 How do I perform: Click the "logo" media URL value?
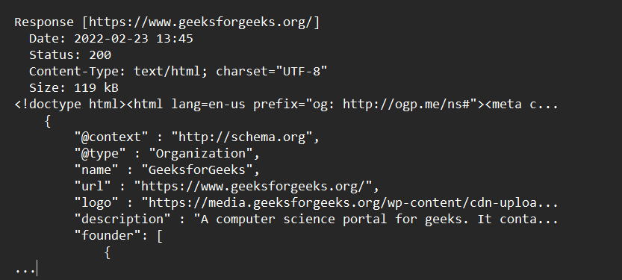[350, 203]
